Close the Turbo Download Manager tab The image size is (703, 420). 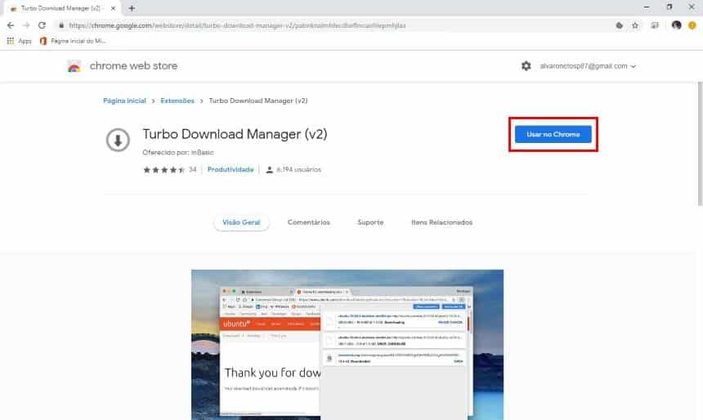click(113, 8)
